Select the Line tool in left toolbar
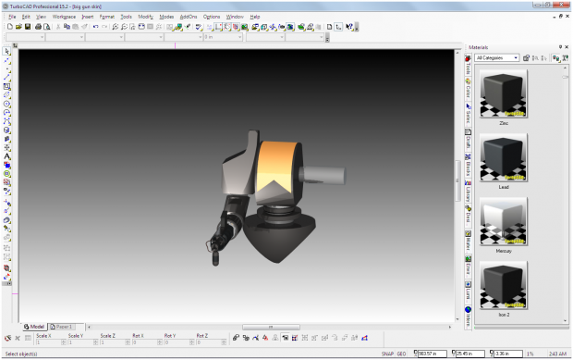Viewport: 573px width, 360px height. pos(6,78)
